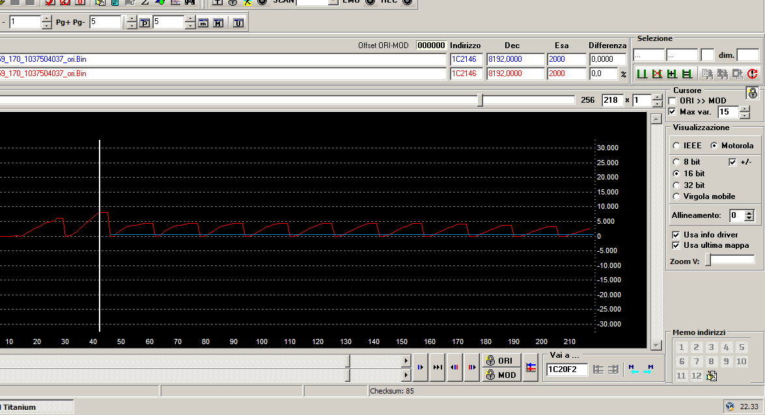
Task: Click the third grey paste selection icon
Action: 738,74
